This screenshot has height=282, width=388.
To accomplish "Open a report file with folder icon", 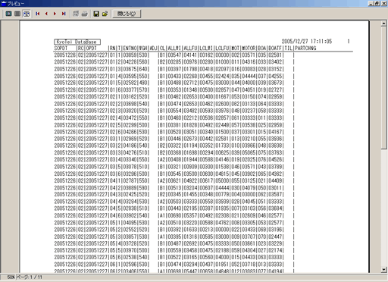I will click(105, 14).
